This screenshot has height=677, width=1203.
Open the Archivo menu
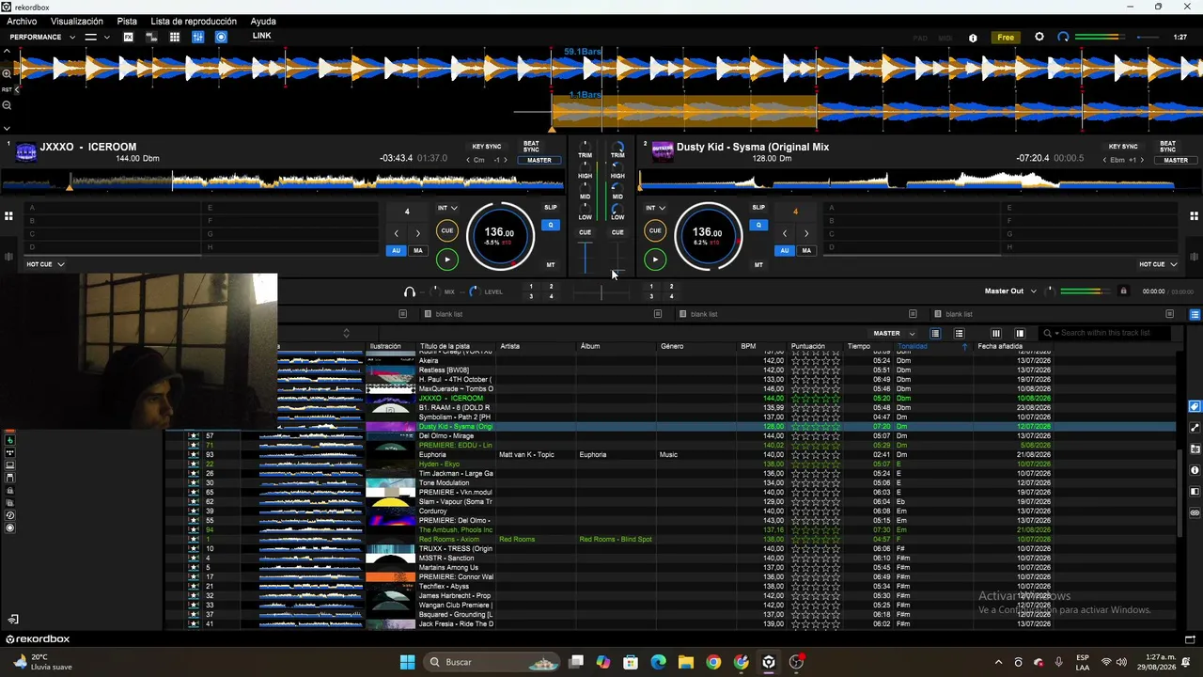(22, 21)
